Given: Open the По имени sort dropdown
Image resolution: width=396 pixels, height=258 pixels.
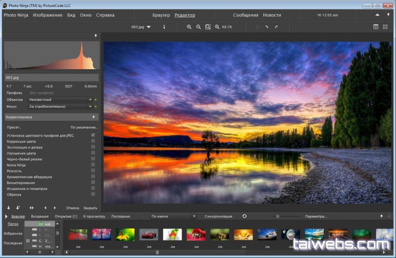Looking at the screenshot, I should click(x=173, y=216).
